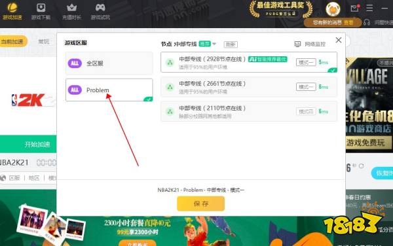393x246 pixels.
Task: Close the server selection dialog
Action: (x=339, y=40)
